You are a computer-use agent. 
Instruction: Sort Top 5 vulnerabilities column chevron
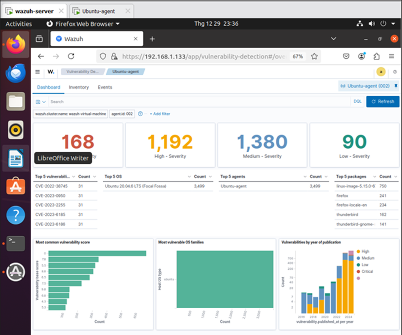click(x=74, y=176)
